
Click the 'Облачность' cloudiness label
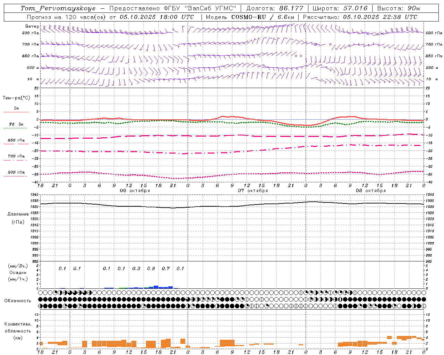pyautogui.click(x=18, y=301)
